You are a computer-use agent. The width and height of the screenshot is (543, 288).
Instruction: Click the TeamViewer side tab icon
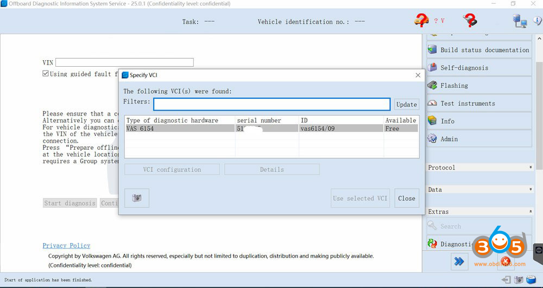tap(539, 250)
